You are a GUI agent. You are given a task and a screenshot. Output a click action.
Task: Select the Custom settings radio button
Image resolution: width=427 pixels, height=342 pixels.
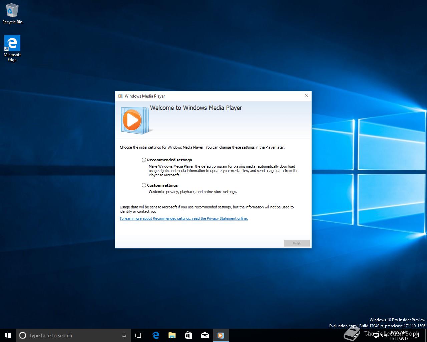(x=144, y=185)
